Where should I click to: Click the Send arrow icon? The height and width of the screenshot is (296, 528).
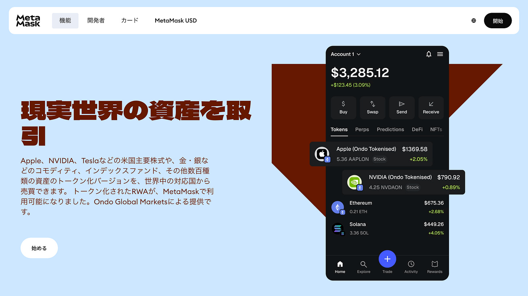(402, 104)
